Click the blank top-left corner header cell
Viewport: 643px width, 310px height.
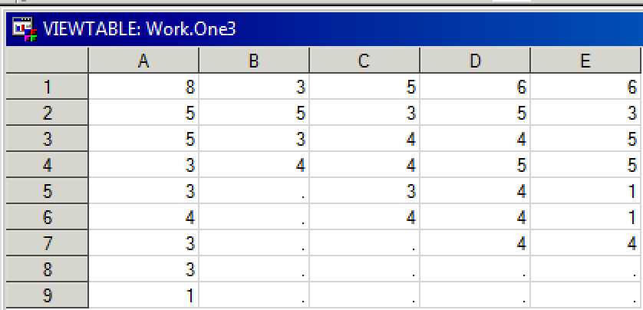point(47,61)
